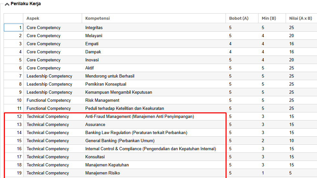Viewport: 317px width, 178px height.
Task: Select Internal Control & Compliance cell
Action: point(153,149)
